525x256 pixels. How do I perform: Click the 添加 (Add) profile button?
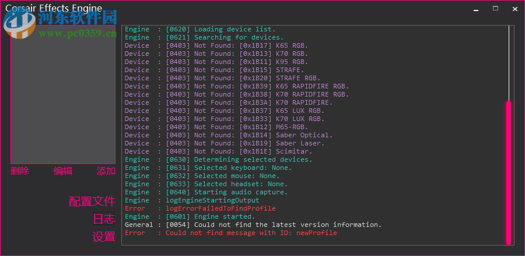point(106,171)
